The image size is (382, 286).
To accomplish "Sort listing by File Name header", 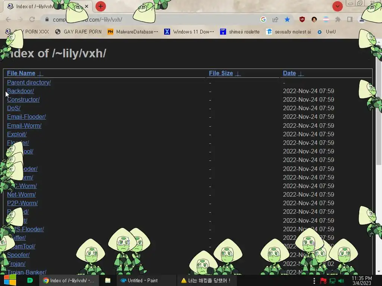I will point(21,73).
